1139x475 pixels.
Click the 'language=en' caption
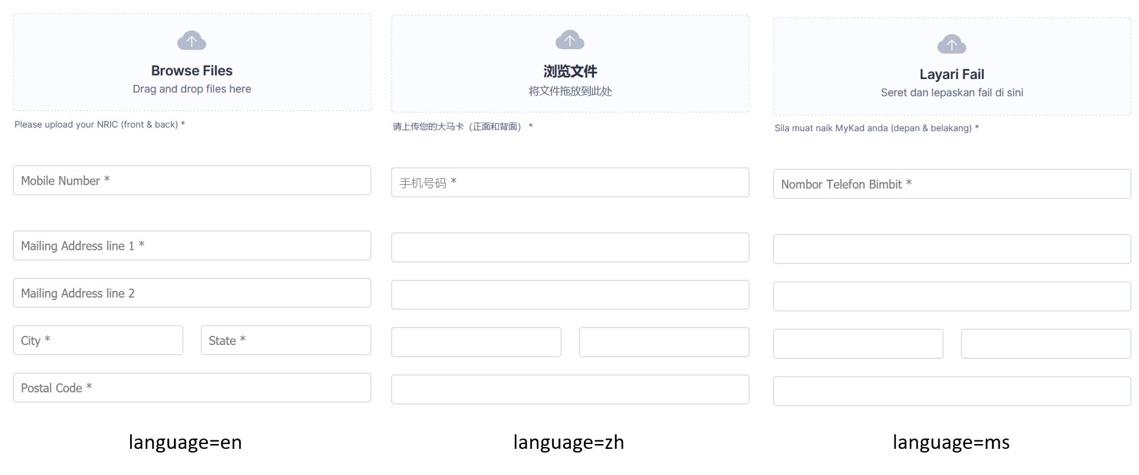click(185, 442)
